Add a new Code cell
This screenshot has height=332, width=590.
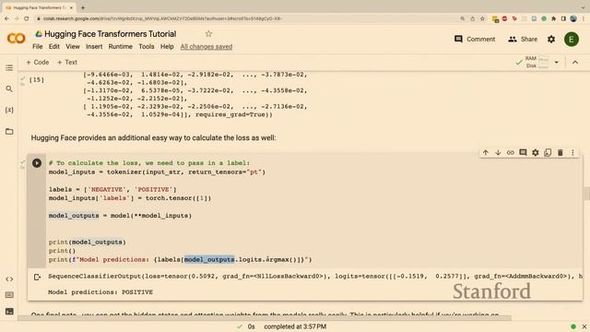(x=38, y=62)
